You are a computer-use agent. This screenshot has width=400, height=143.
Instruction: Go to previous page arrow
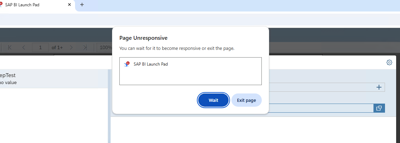[24, 47]
